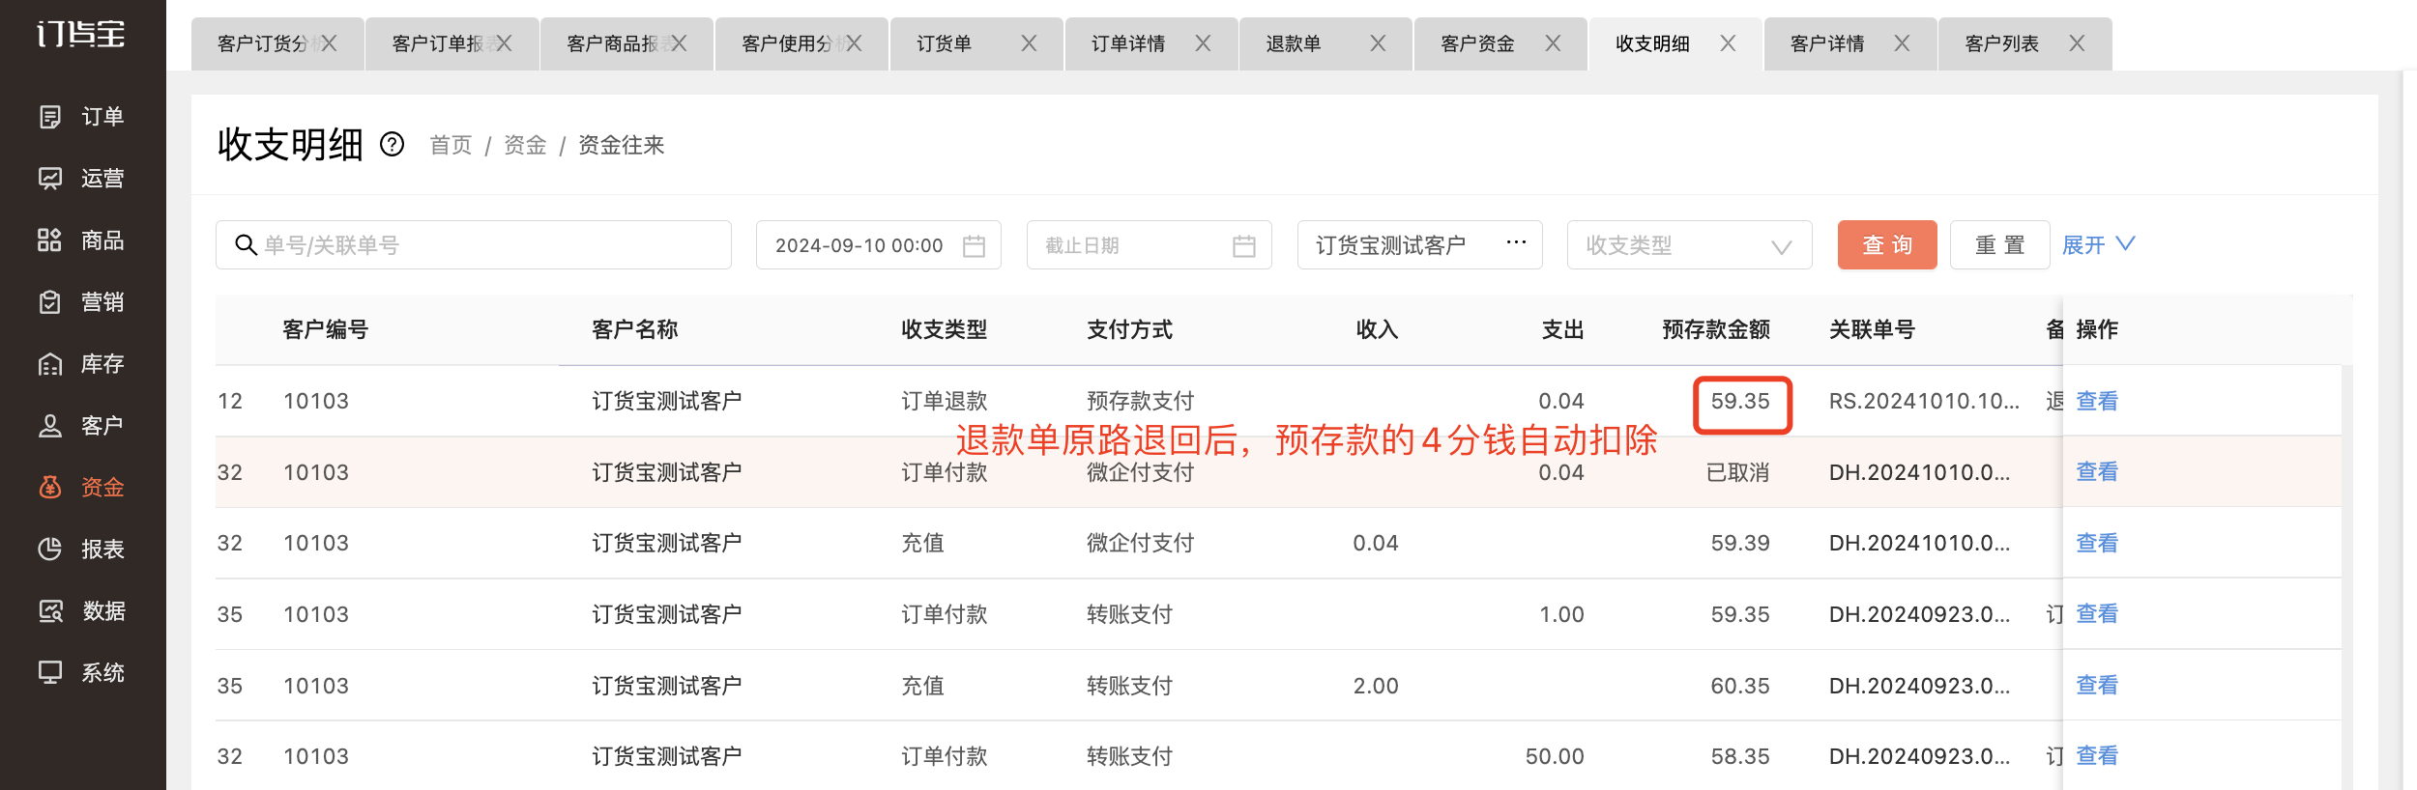Click the 报表 pie chart icon

50,550
